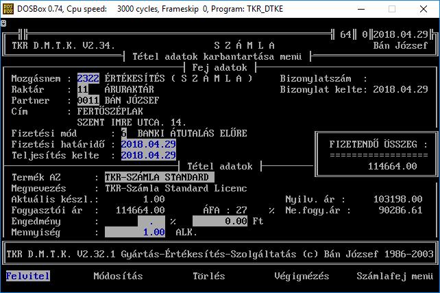Click the ÉRTÉKESÍTÉS ( SZÁMLA ) description
Image resolution: width=440 pixels, height=293 pixels.
[179, 78]
